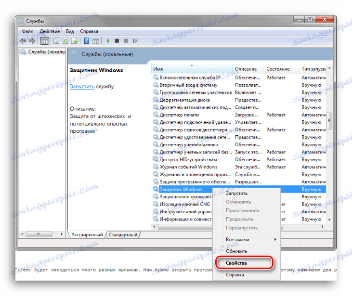Click the gear icon beside Вторичный вход в систему
Image resolution: width=352 pixels, height=296 pixels.
tap(156, 85)
